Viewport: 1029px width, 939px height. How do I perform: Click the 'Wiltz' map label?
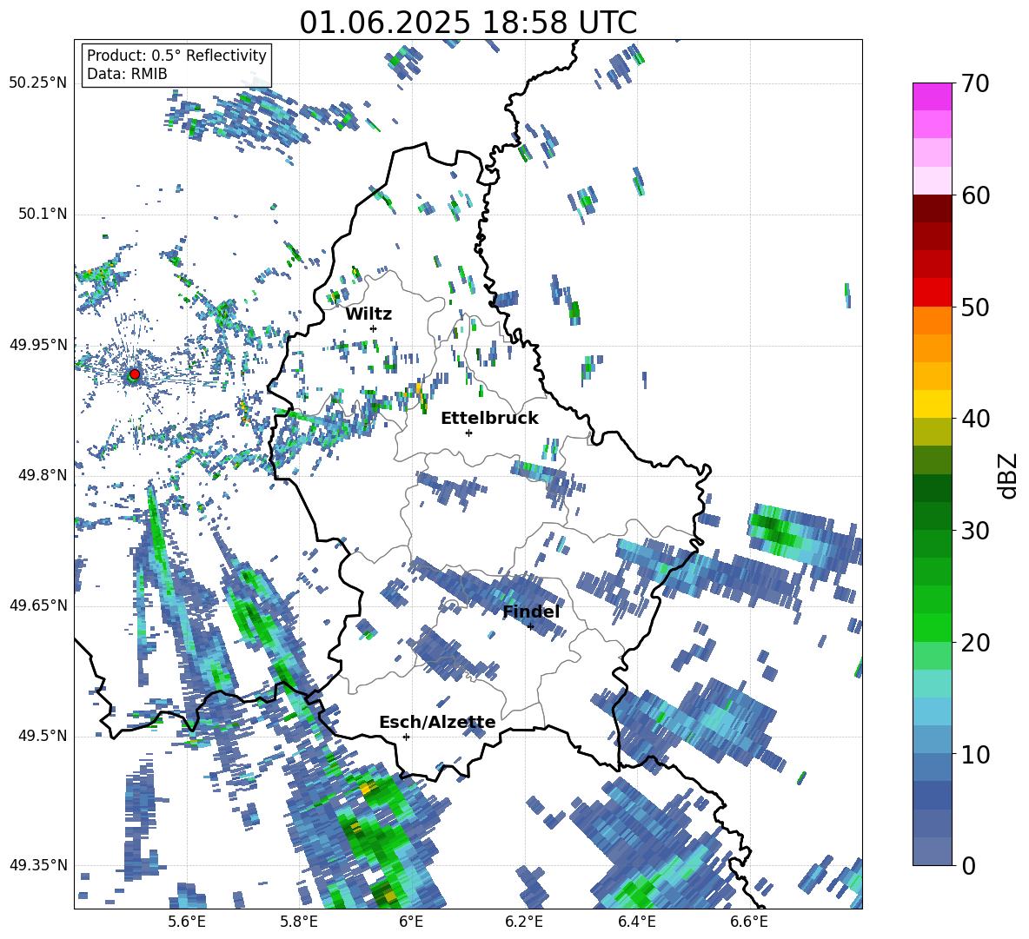(368, 314)
